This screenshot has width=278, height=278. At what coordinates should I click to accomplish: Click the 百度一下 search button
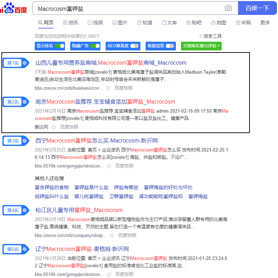tap(257, 8)
